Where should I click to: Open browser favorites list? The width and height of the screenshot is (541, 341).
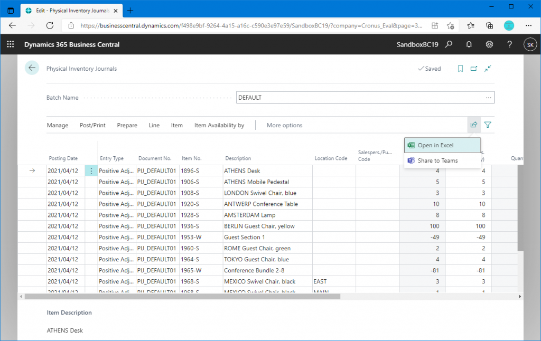coord(471,25)
